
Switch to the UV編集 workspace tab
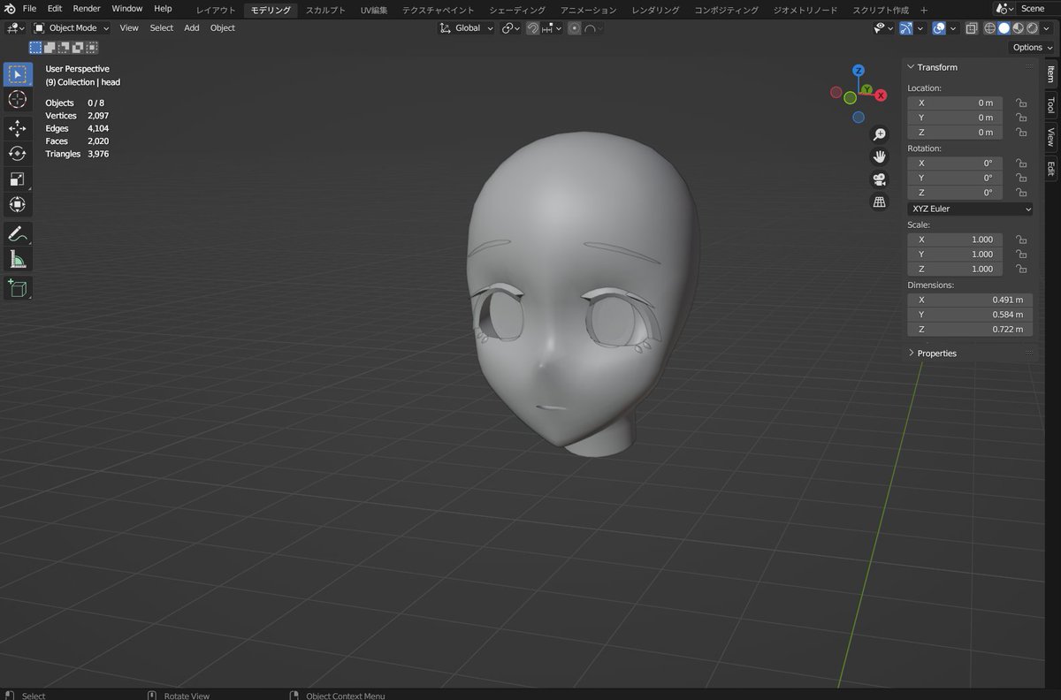pos(374,10)
